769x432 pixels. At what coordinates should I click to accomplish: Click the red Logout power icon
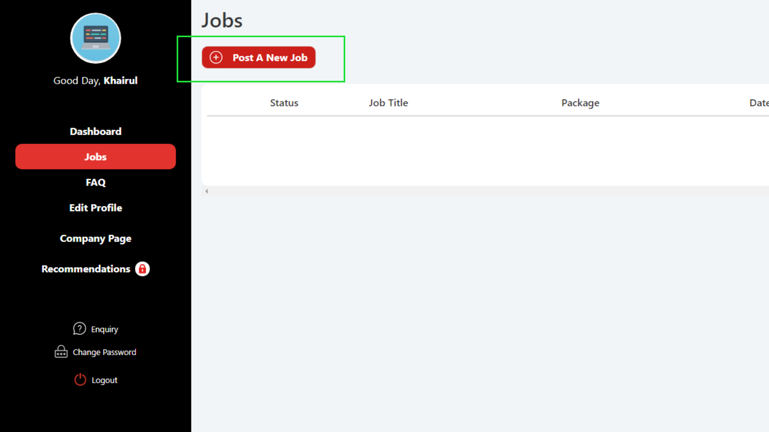(80, 379)
